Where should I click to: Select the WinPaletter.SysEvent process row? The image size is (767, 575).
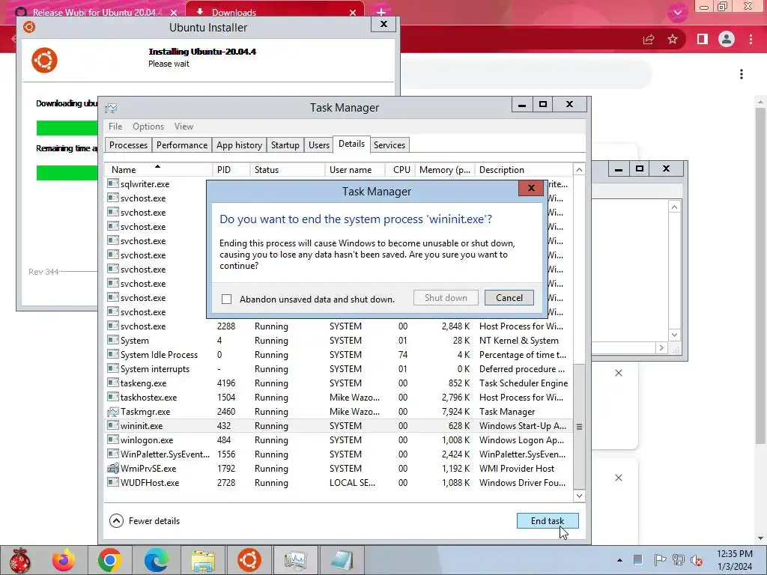coord(338,454)
